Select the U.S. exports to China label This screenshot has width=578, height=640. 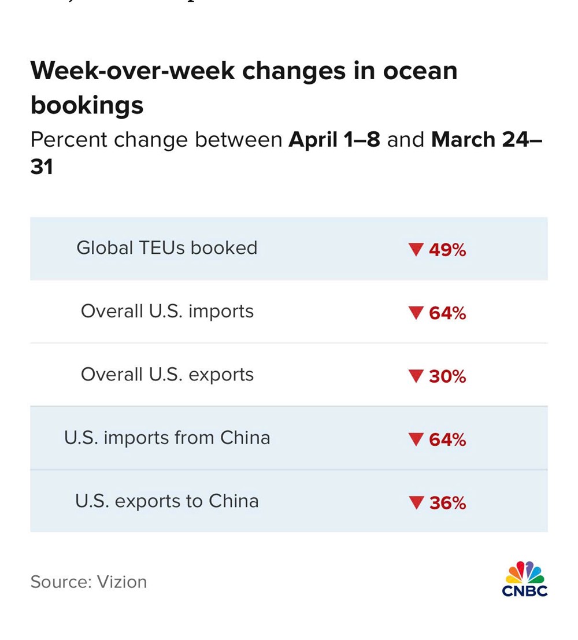[166, 501]
